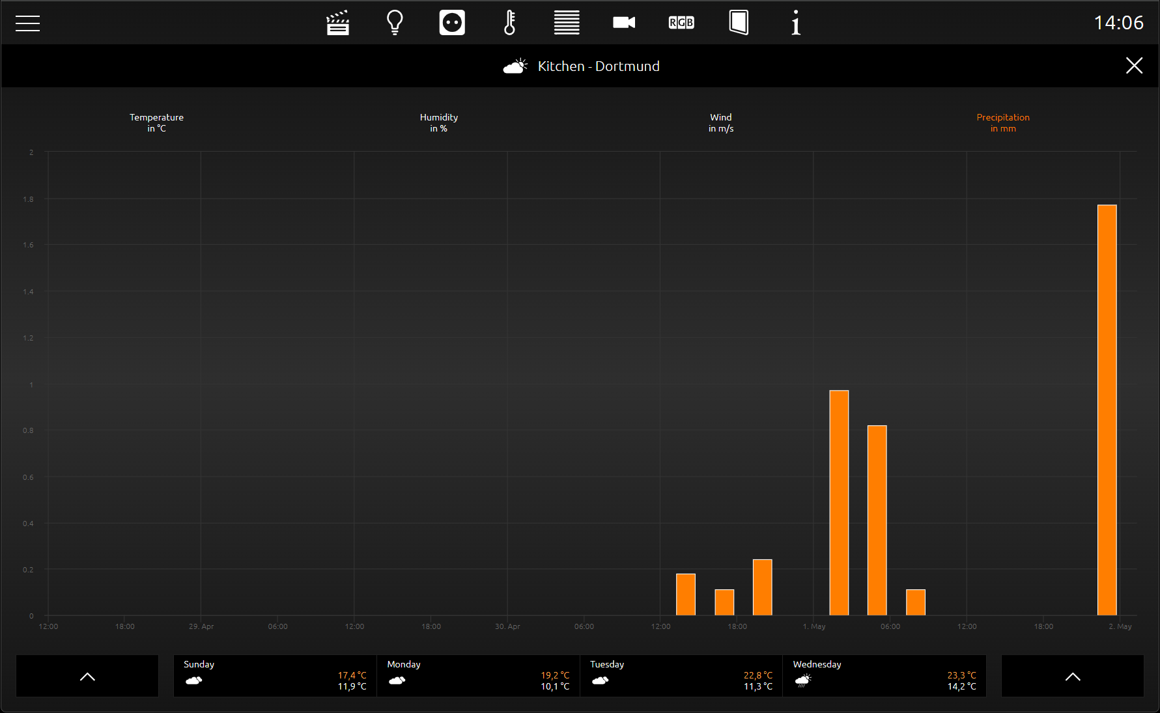Show the Wind in m/s chart
The width and height of the screenshot is (1160, 713).
pos(721,122)
